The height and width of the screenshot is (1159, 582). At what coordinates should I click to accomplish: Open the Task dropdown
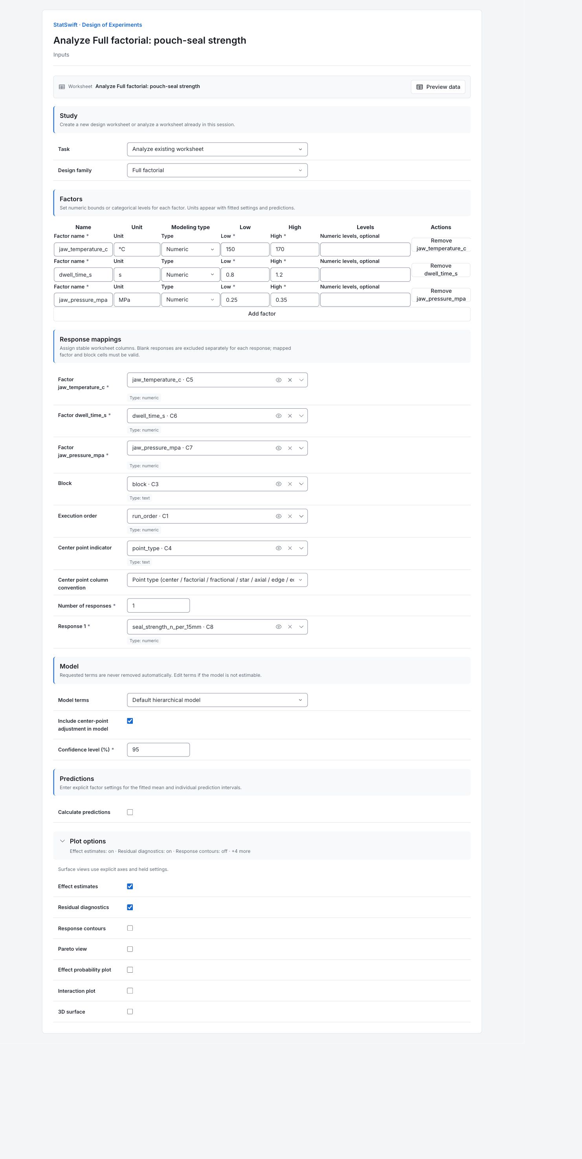(217, 149)
